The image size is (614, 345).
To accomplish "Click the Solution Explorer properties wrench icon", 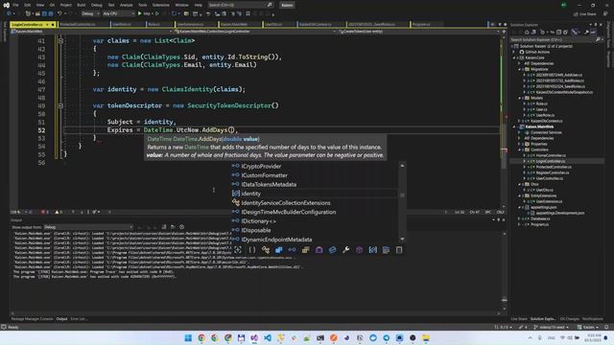I will (586, 32).
